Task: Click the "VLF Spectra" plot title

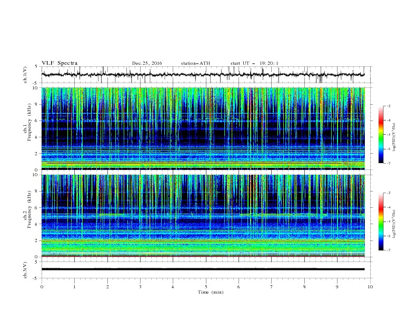Action: pos(59,63)
